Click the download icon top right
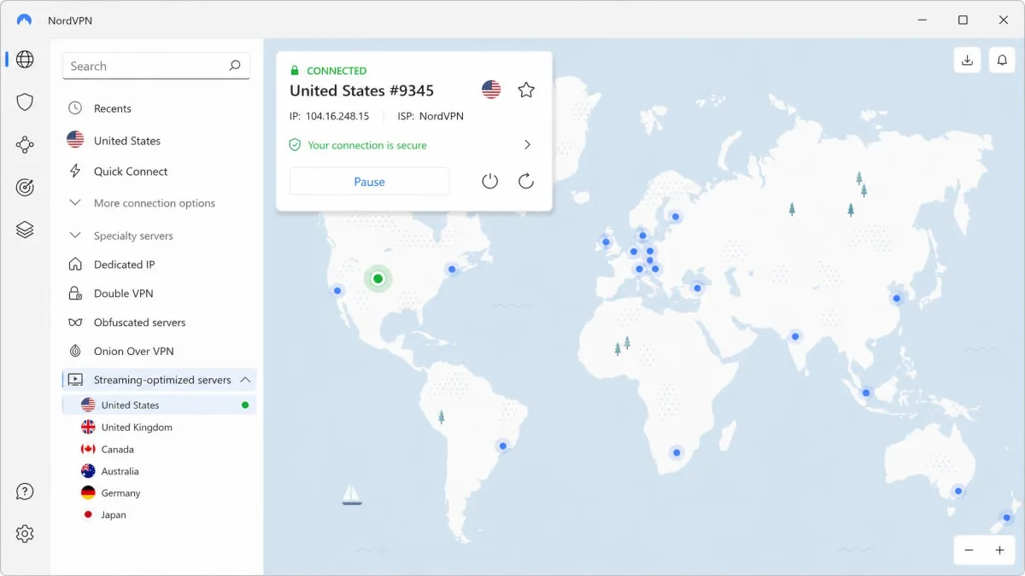 click(967, 60)
